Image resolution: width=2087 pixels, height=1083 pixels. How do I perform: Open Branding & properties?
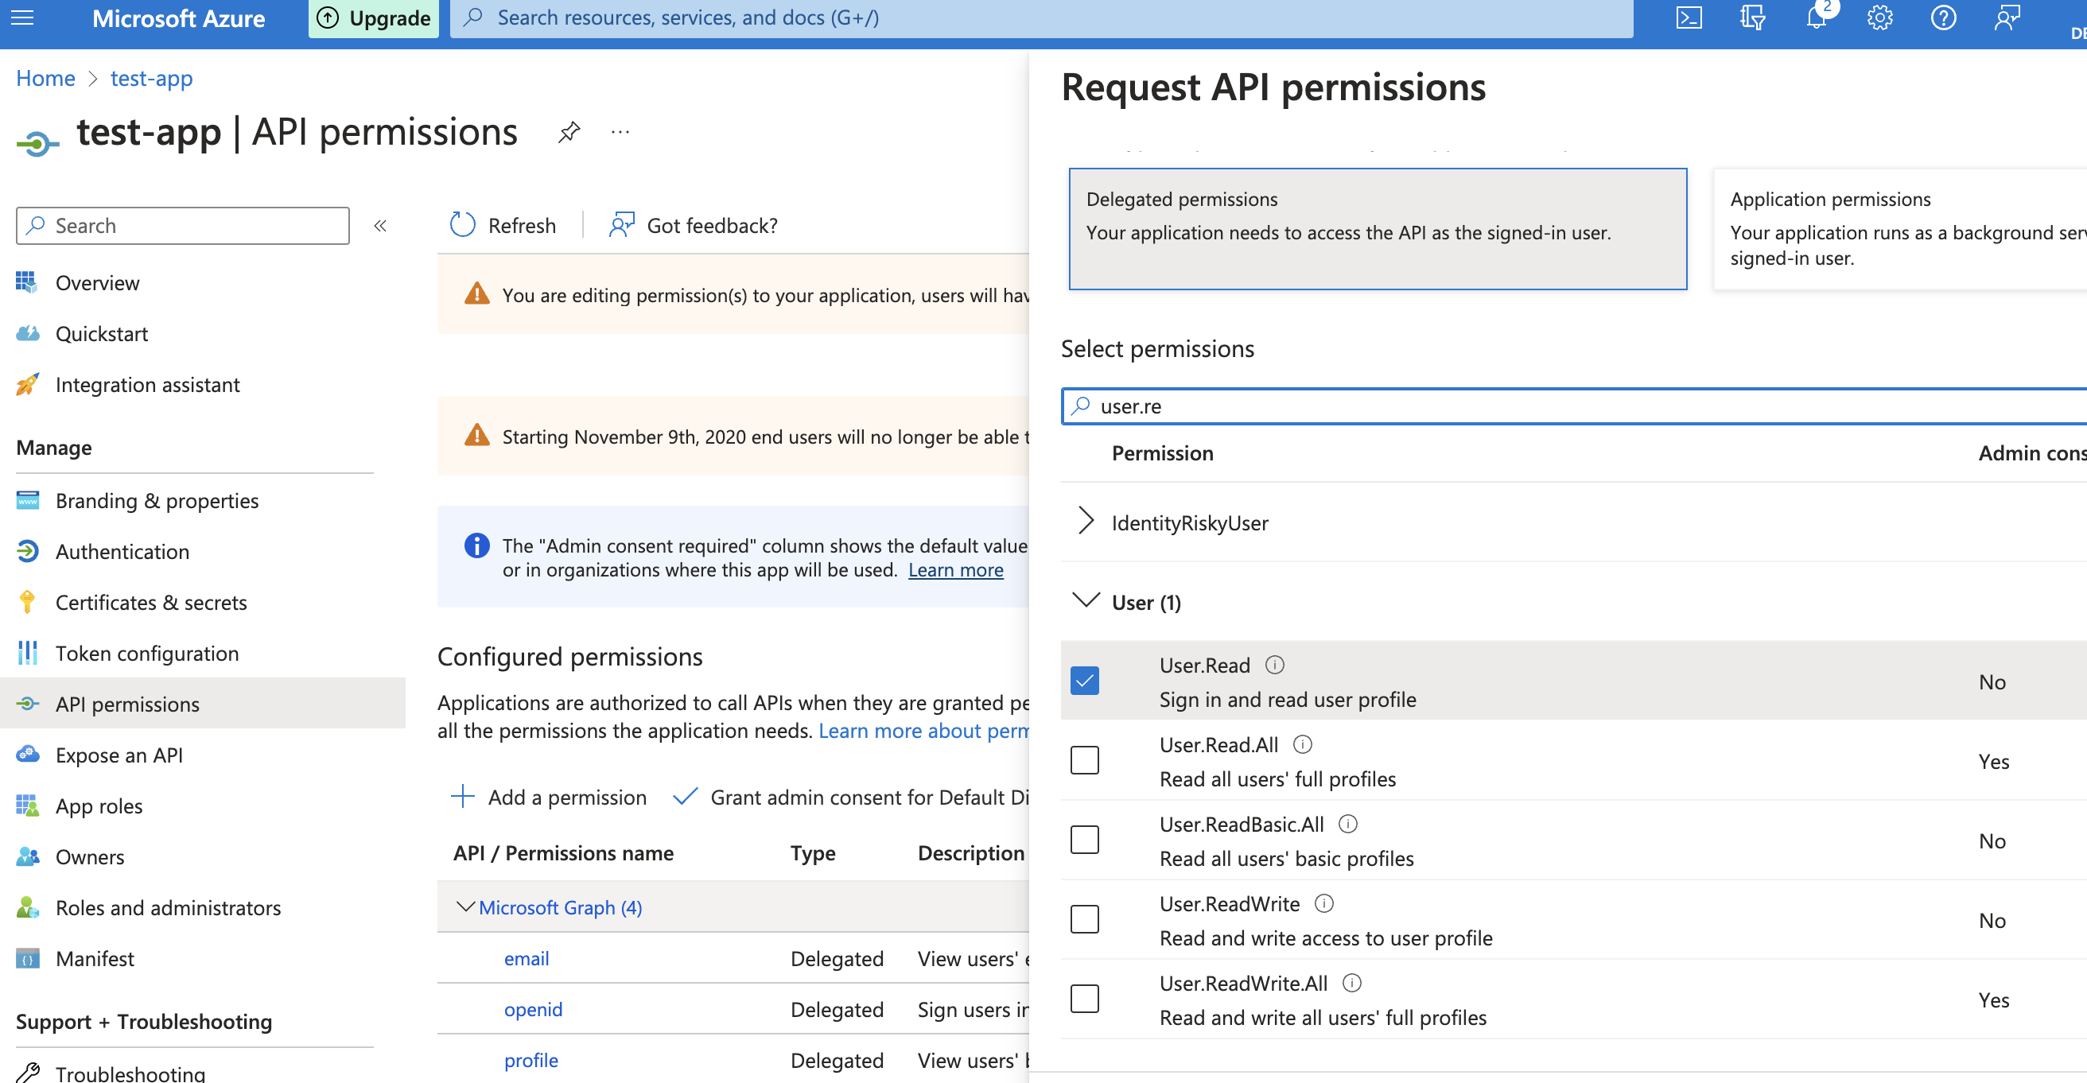click(157, 501)
